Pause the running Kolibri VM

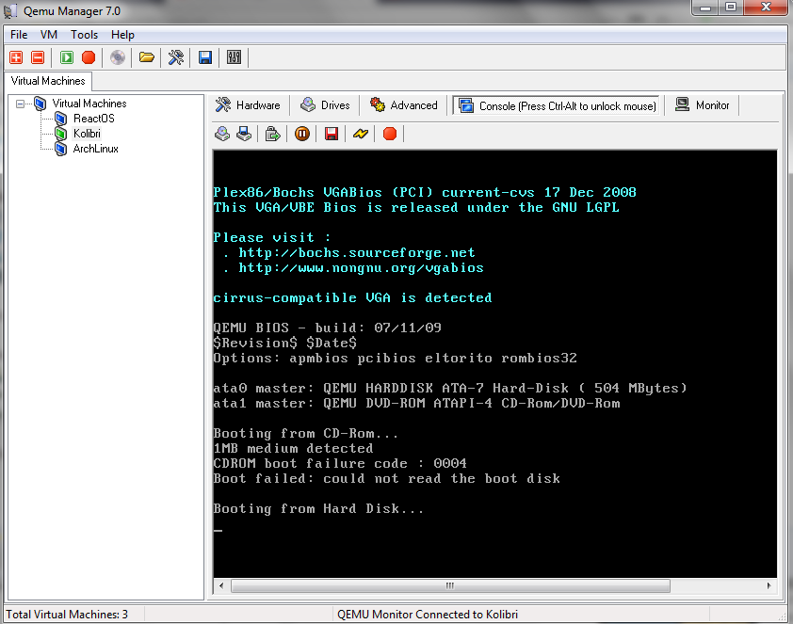click(x=301, y=134)
